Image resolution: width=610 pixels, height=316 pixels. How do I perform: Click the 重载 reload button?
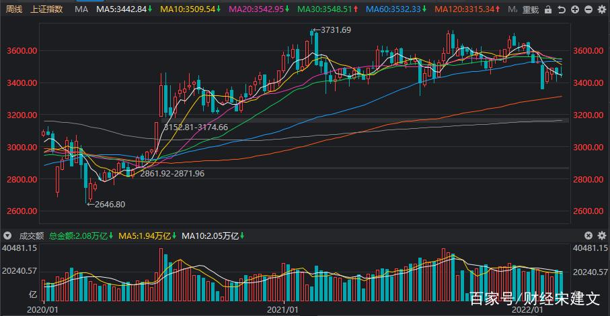531,10
